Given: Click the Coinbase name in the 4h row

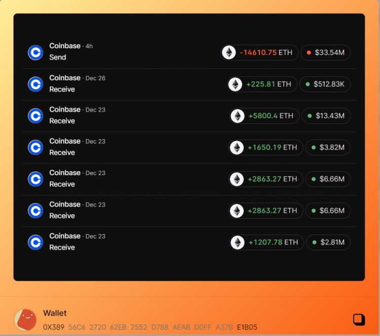Looking at the screenshot, I should click(x=65, y=46).
